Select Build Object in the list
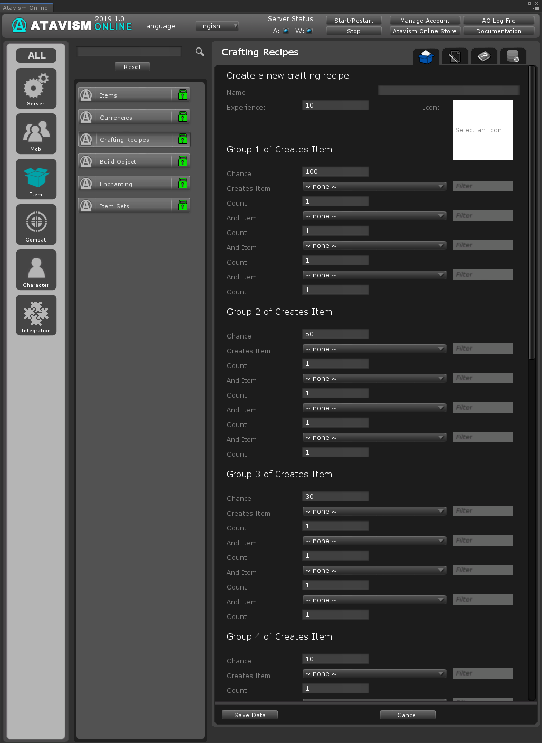 pos(134,161)
